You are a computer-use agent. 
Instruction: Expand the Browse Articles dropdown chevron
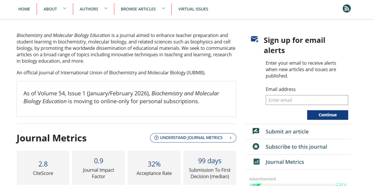[x=163, y=9]
